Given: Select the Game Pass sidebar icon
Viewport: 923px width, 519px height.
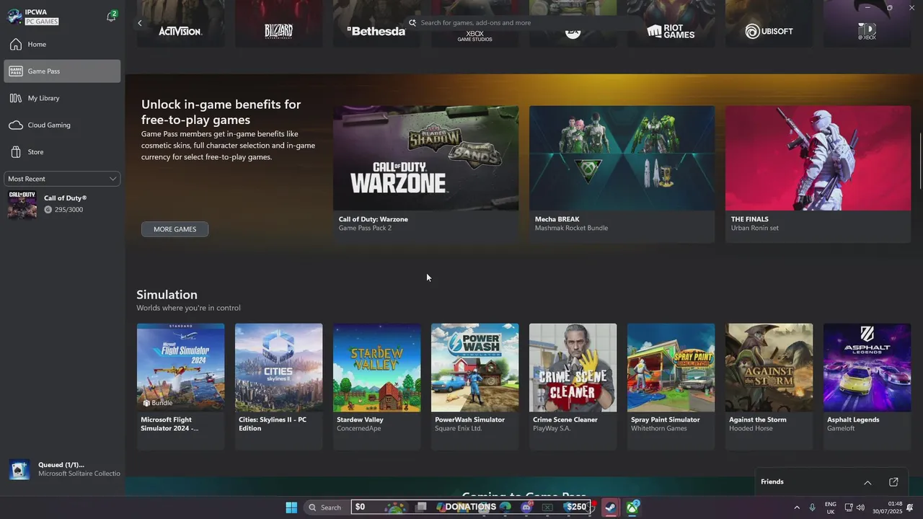Looking at the screenshot, I should point(16,71).
